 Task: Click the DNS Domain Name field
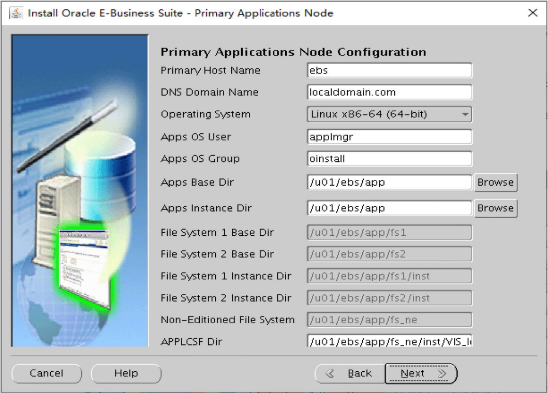click(x=390, y=92)
